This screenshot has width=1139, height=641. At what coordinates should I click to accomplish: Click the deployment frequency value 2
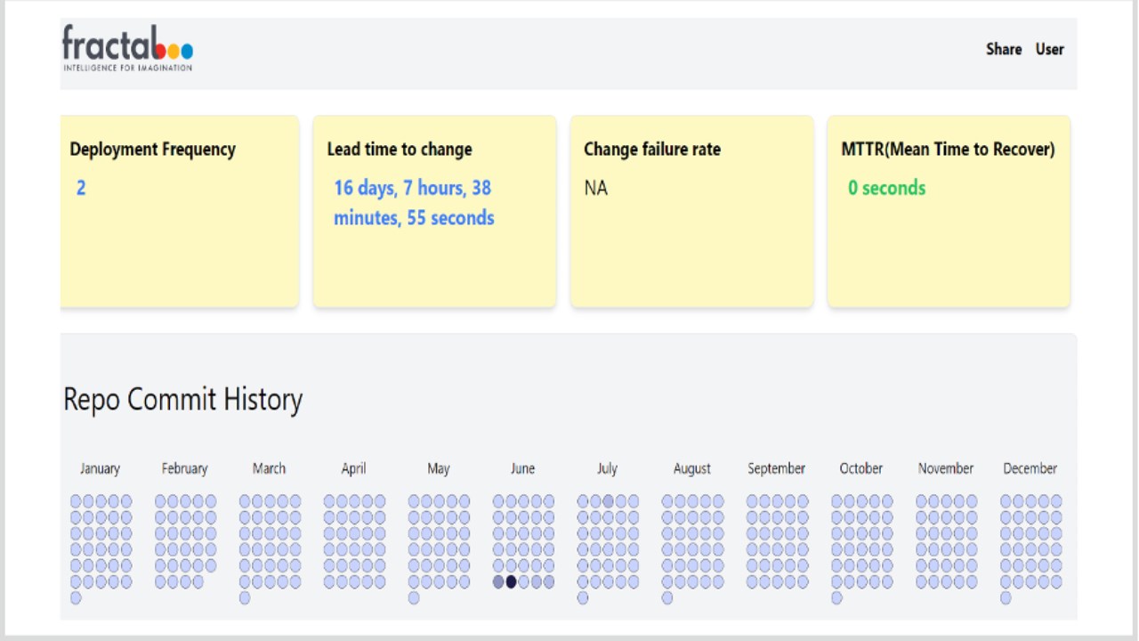pos(81,188)
